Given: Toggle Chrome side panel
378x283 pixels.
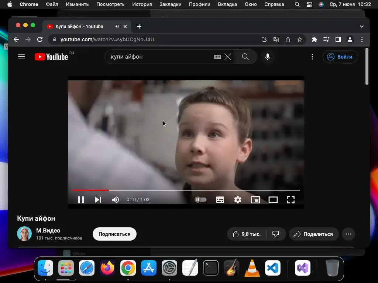Looking at the screenshot, I should [338, 39].
